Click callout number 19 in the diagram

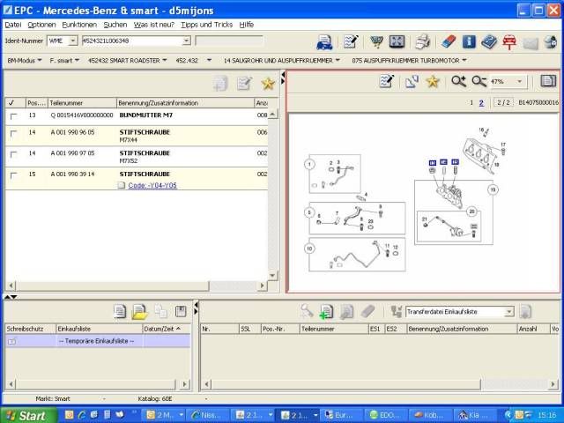click(493, 189)
